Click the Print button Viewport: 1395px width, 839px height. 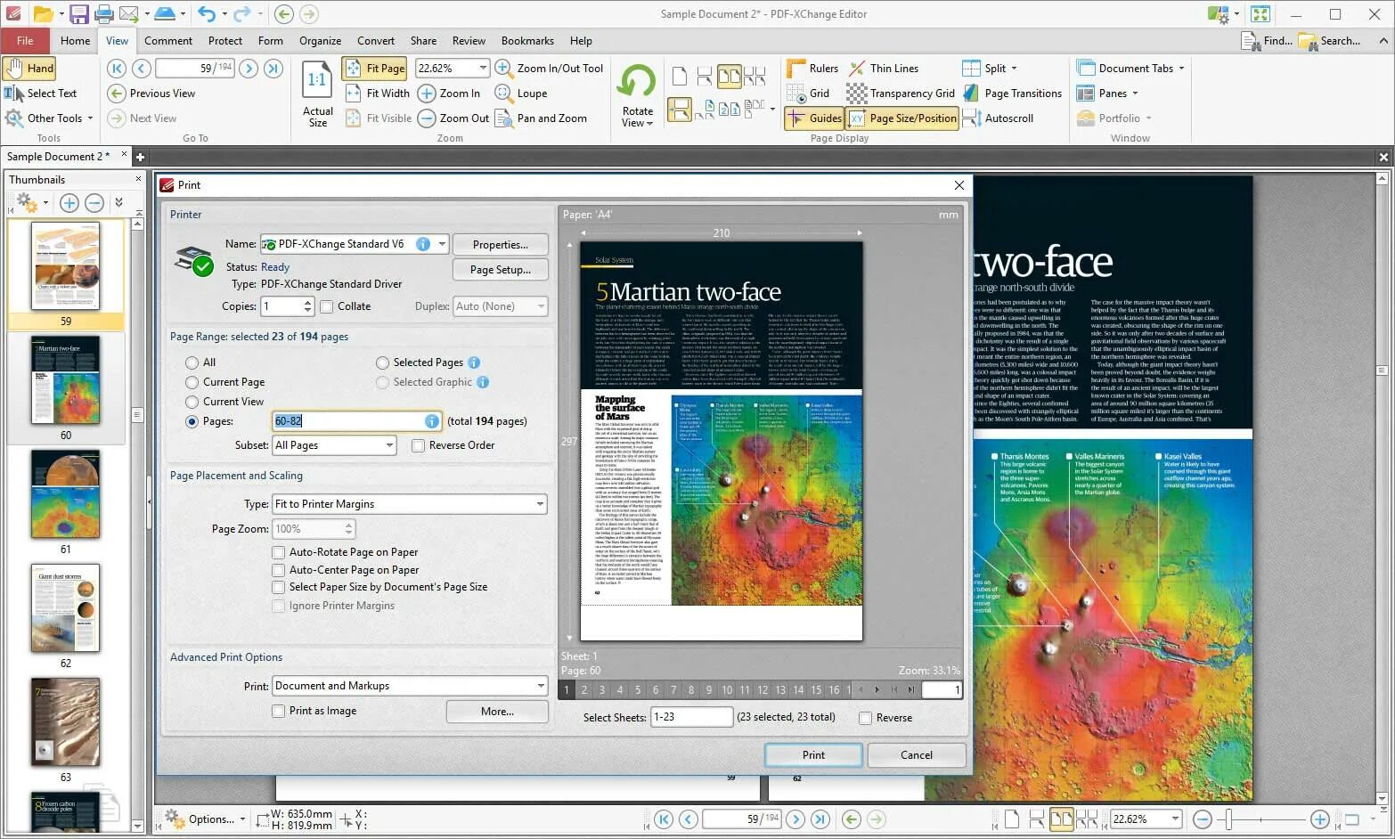point(813,754)
